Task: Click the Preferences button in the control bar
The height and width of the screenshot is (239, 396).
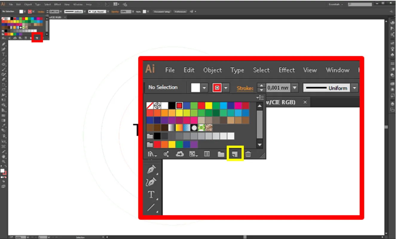Action: 180,12
